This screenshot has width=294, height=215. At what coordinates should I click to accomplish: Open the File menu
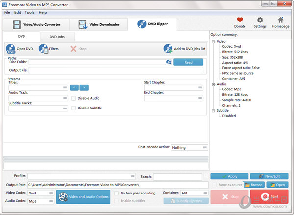point(7,13)
